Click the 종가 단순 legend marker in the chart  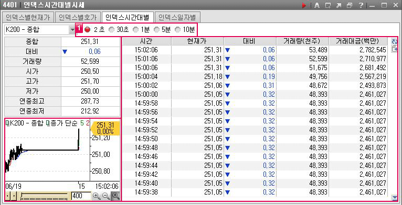pyautogui.click(x=48, y=124)
